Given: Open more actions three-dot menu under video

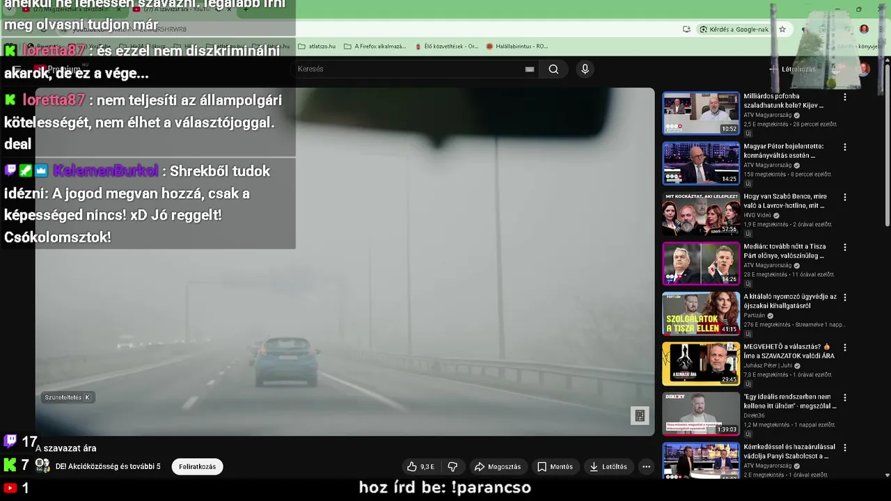Looking at the screenshot, I should (646, 467).
